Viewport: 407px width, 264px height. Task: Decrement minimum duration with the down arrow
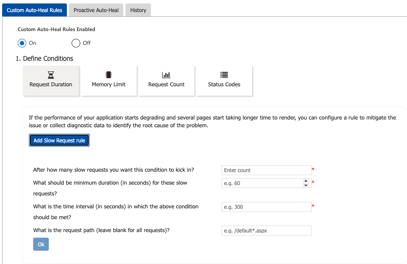(306, 185)
